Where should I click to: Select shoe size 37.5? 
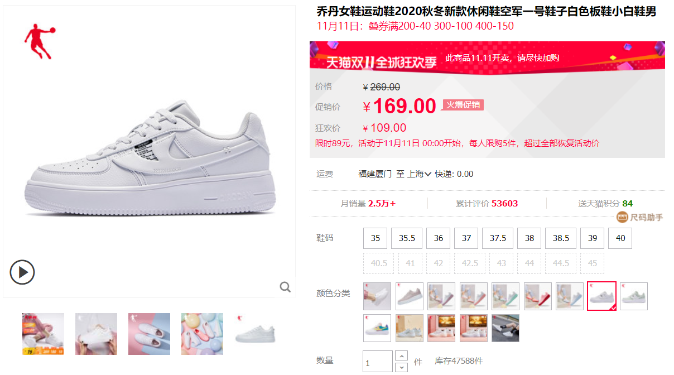point(498,238)
